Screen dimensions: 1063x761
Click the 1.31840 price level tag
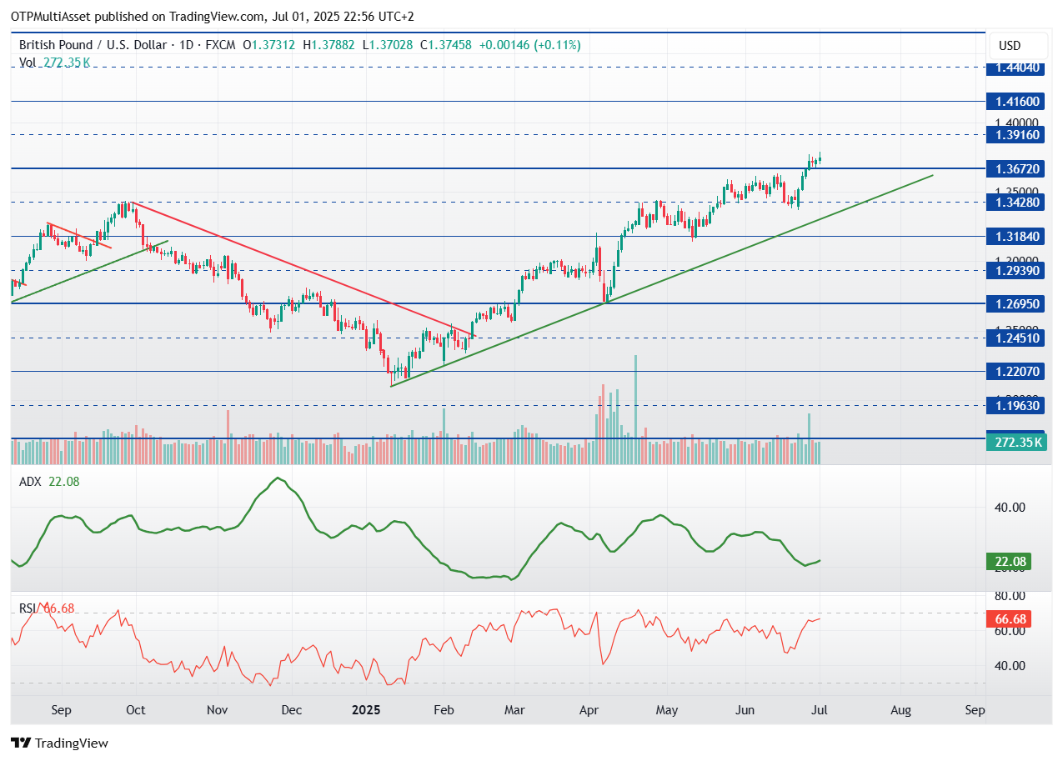point(1016,236)
